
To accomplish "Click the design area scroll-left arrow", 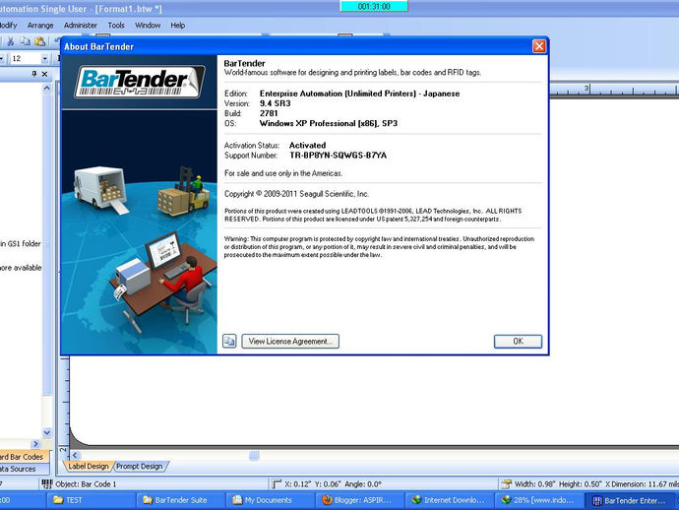I will pos(75,455).
